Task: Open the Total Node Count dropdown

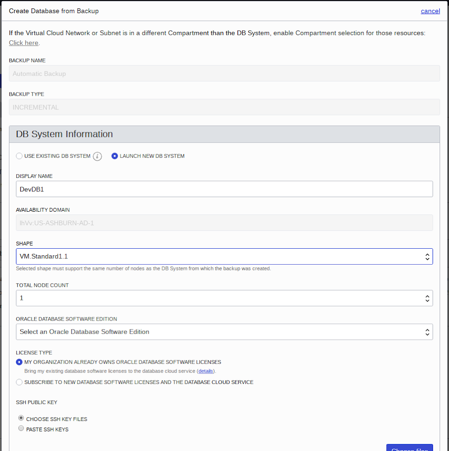Action: pos(224,298)
